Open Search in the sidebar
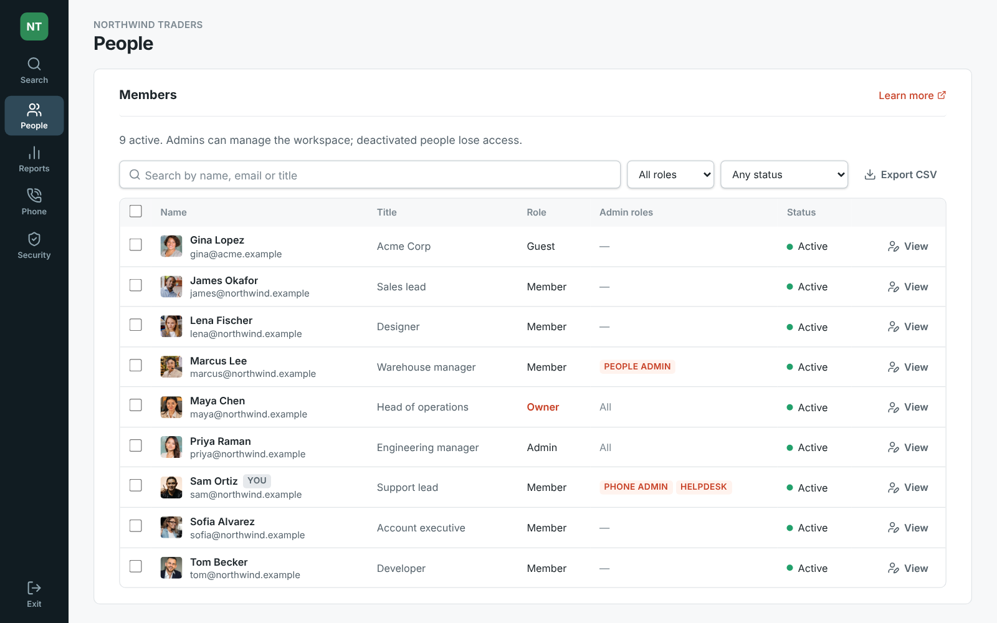This screenshot has height=623, width=997. point(34,71)
